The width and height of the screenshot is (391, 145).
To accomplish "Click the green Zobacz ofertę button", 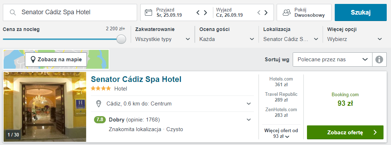I will (x=345, y=132).
